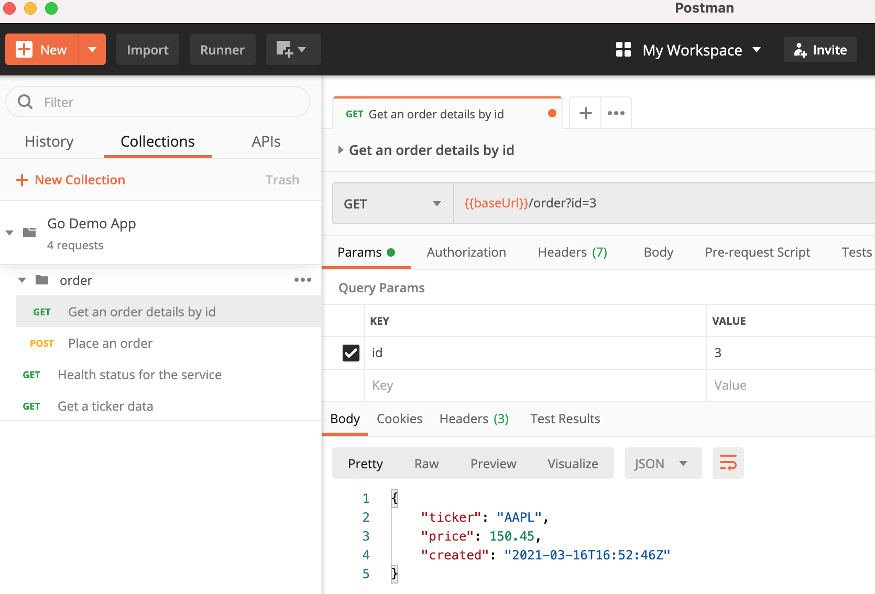Viewport: 875px width, 594px height.
Task: Uncheck the id query param checkbox
Action: [351, 353]
